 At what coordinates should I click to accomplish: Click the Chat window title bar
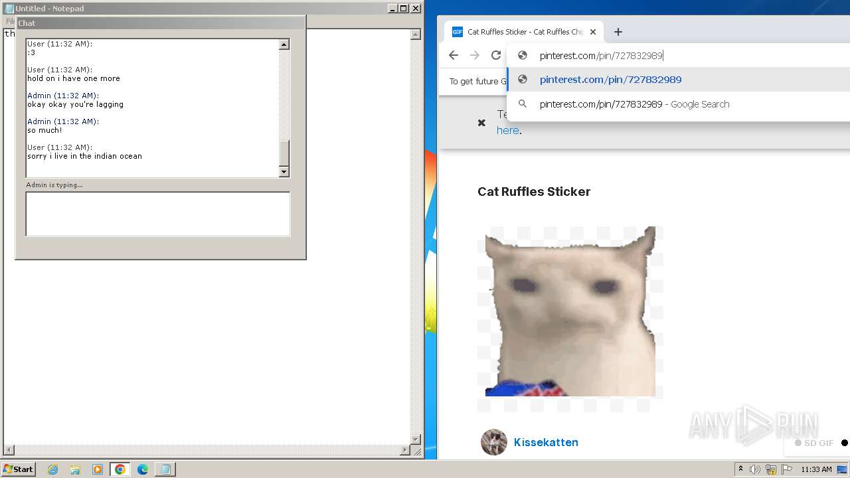[x=160, y=23]
